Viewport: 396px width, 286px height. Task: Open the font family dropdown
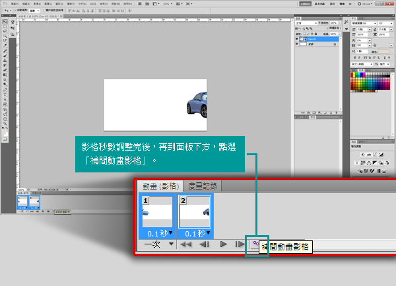364,23
